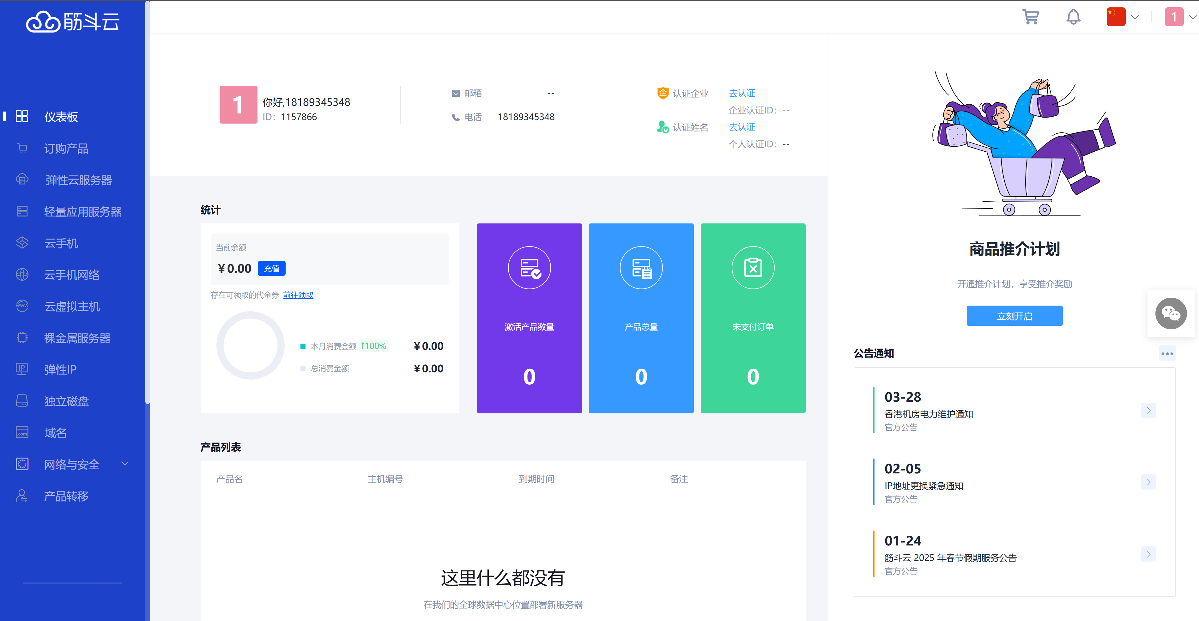Click 立刻开启 under 商品推介计划
Screen dimensions: 1199x621
click(x=1015, y=316)
